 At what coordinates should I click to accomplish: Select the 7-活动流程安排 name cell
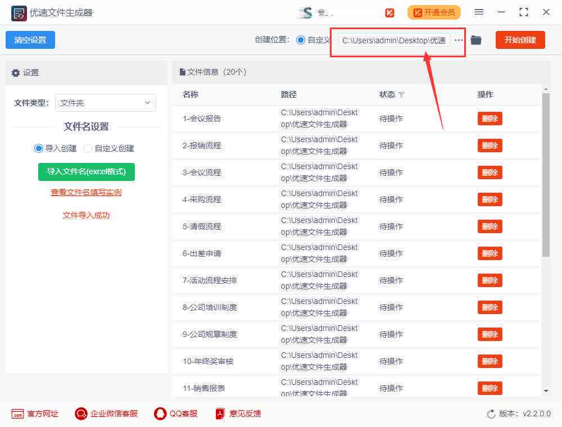(x=210, y=280)
